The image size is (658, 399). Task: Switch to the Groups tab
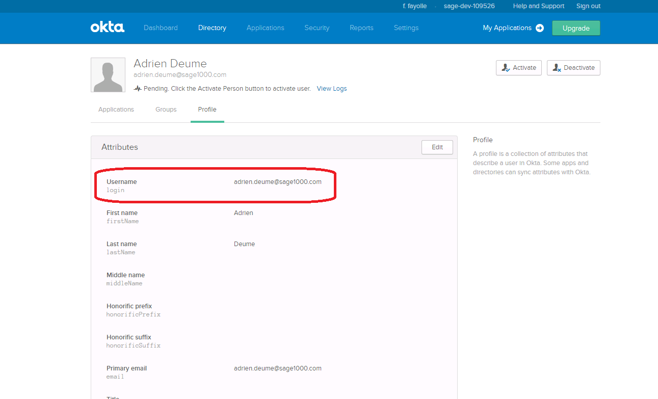click(x=166, y=110)
